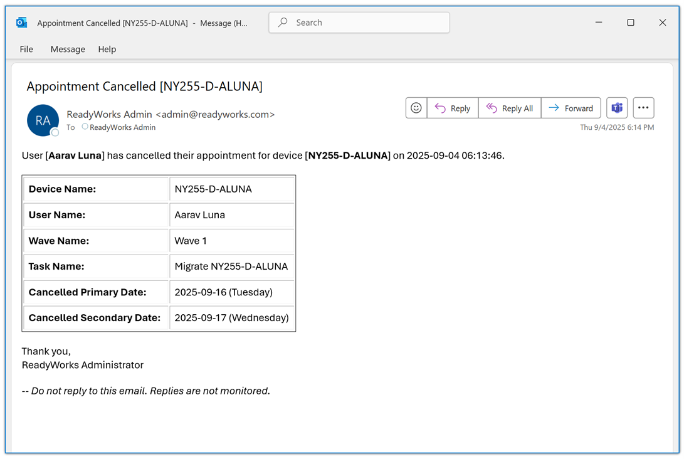Forward this message
Viewport: 684px width, 459px height.
[x=571, y=108]
